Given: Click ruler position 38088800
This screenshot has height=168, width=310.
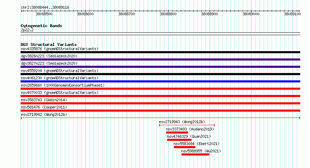Looking at the screenshot, I should pyautogui.click(x=168, y=14).
